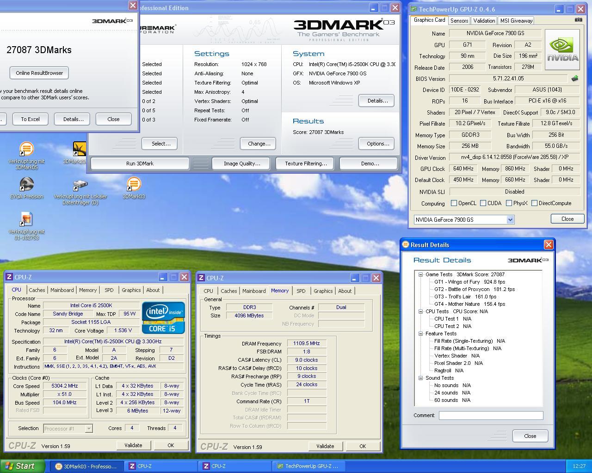
Task: Click Close in the Result Details window
Action: tap(530, 436)
